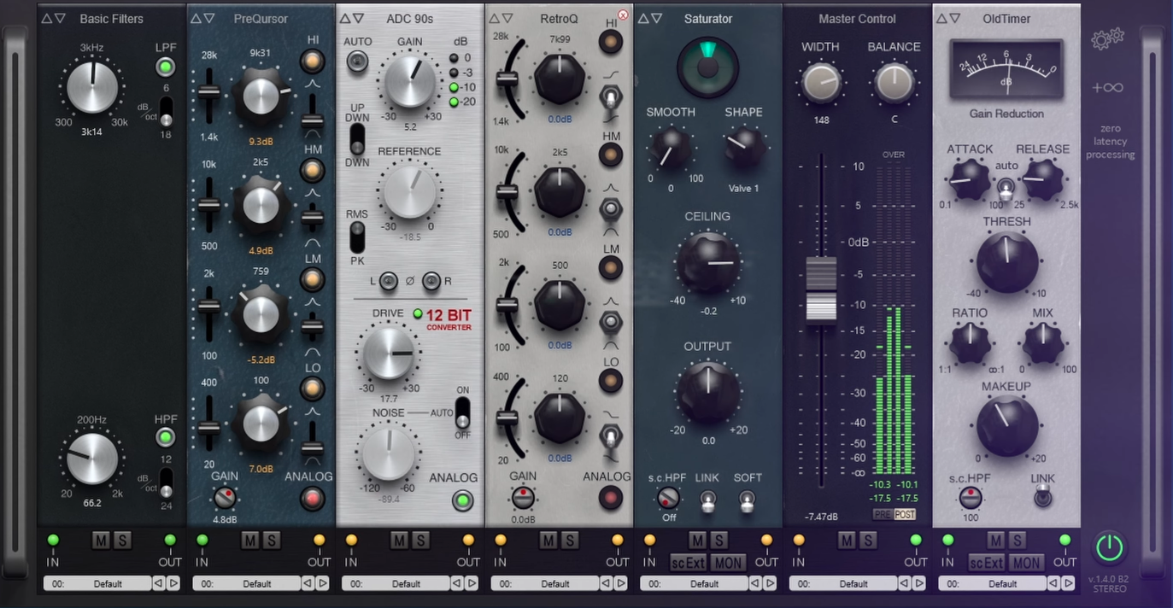
Task: Click the PreQursor 28k to 1.4k frequency slider
Action: (208, 91)
